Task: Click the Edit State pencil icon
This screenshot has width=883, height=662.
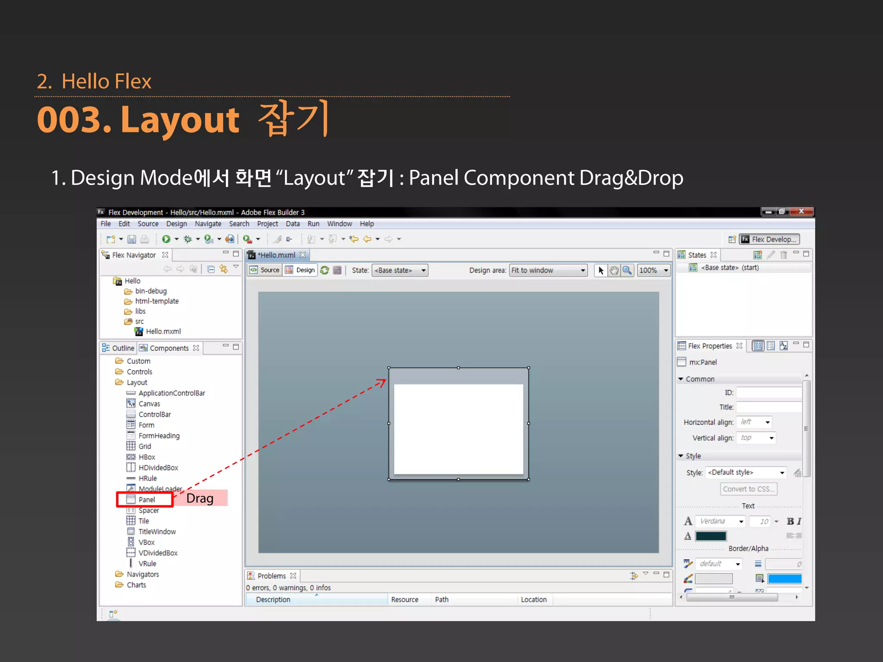Action: pos(771,255)
